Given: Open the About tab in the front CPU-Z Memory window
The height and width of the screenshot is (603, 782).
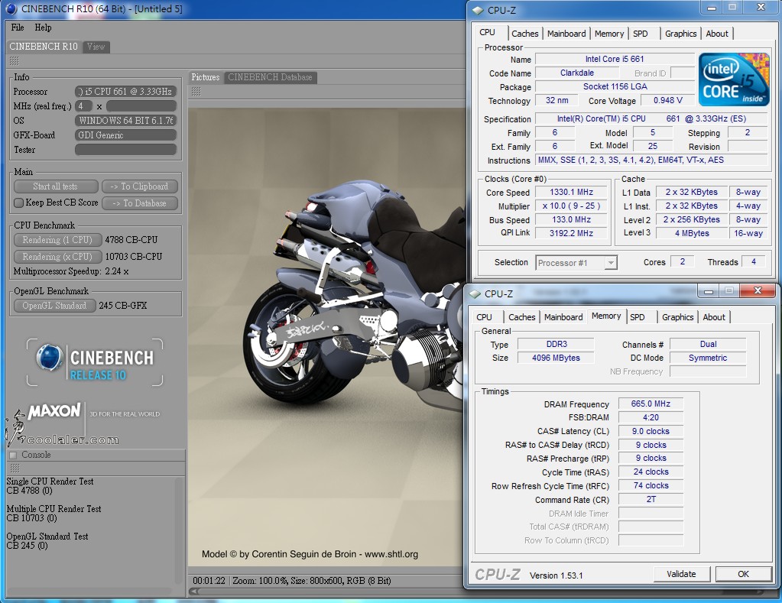Looking at the screenshot, I should [x=714, y=317].
